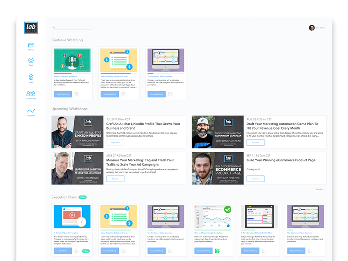
Task: Toggle green checklist icon on Google Analytics card
Action: pos(217,251)
